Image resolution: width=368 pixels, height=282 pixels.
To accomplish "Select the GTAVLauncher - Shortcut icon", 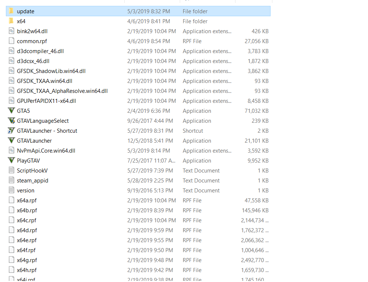I will (x=11, y=130).
